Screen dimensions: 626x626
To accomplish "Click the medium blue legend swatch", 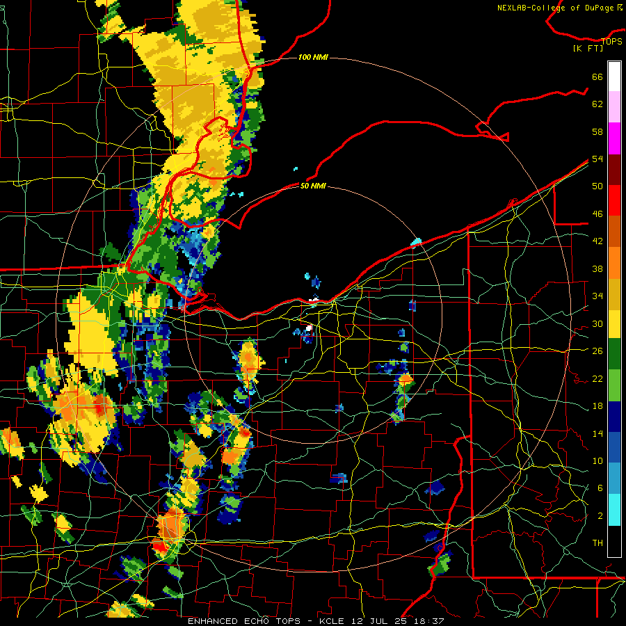I will 614,447.
